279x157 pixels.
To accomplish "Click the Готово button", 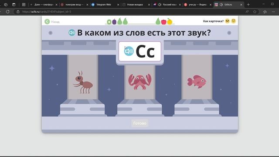I will click(x=140, y=123).
